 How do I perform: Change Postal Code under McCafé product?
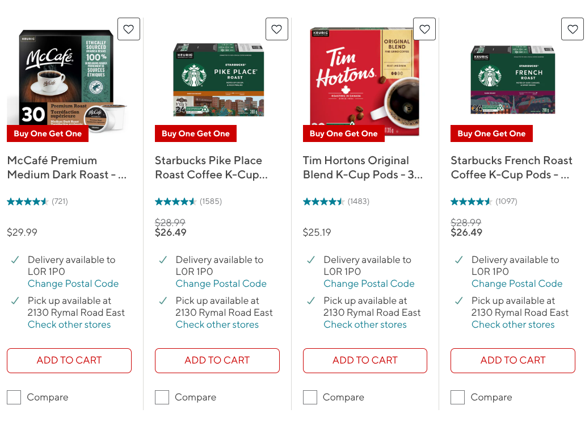point(73,284)
